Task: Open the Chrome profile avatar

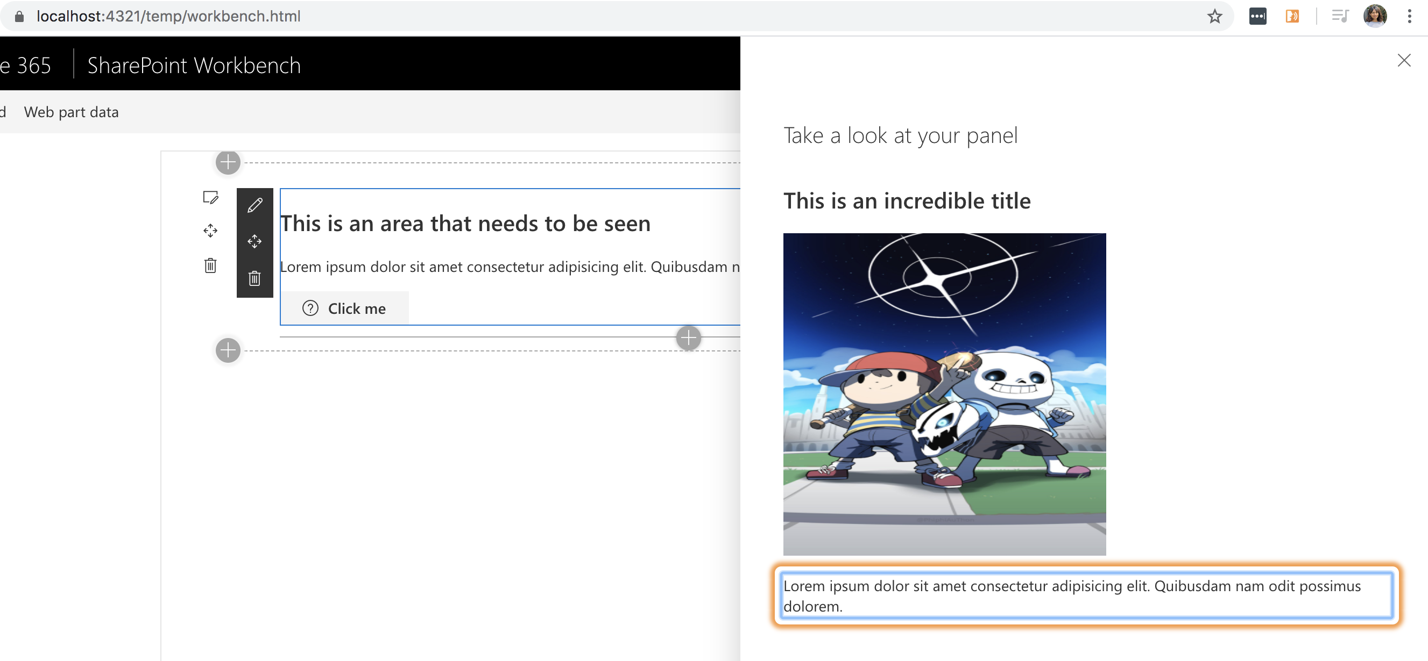Action: click(1375, 16)
